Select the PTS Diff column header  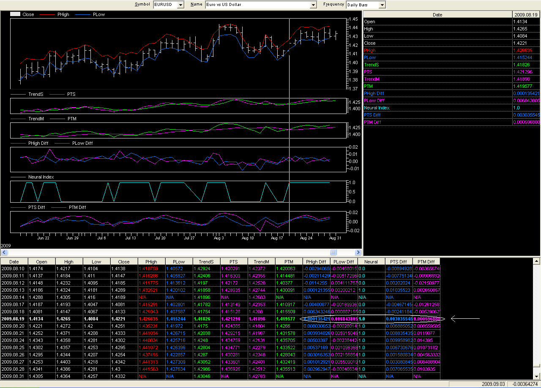(x=399, y=262)
